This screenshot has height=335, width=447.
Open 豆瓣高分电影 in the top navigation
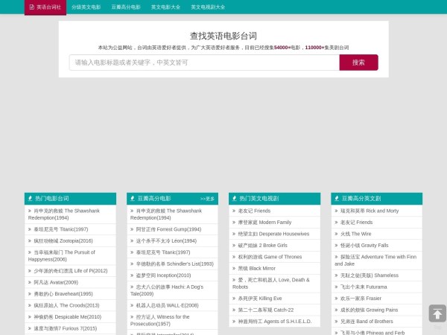coord(126,7)
